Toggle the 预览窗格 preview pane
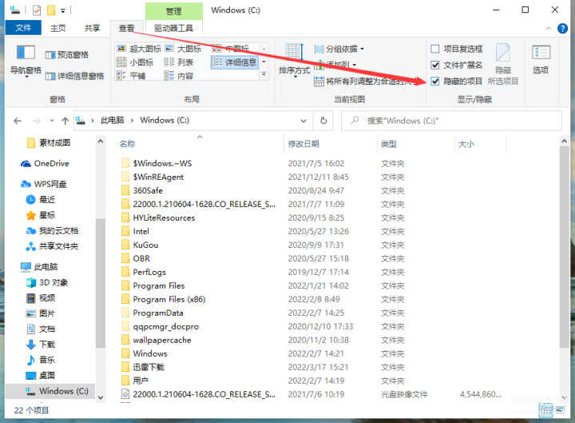 pos(67,55)
